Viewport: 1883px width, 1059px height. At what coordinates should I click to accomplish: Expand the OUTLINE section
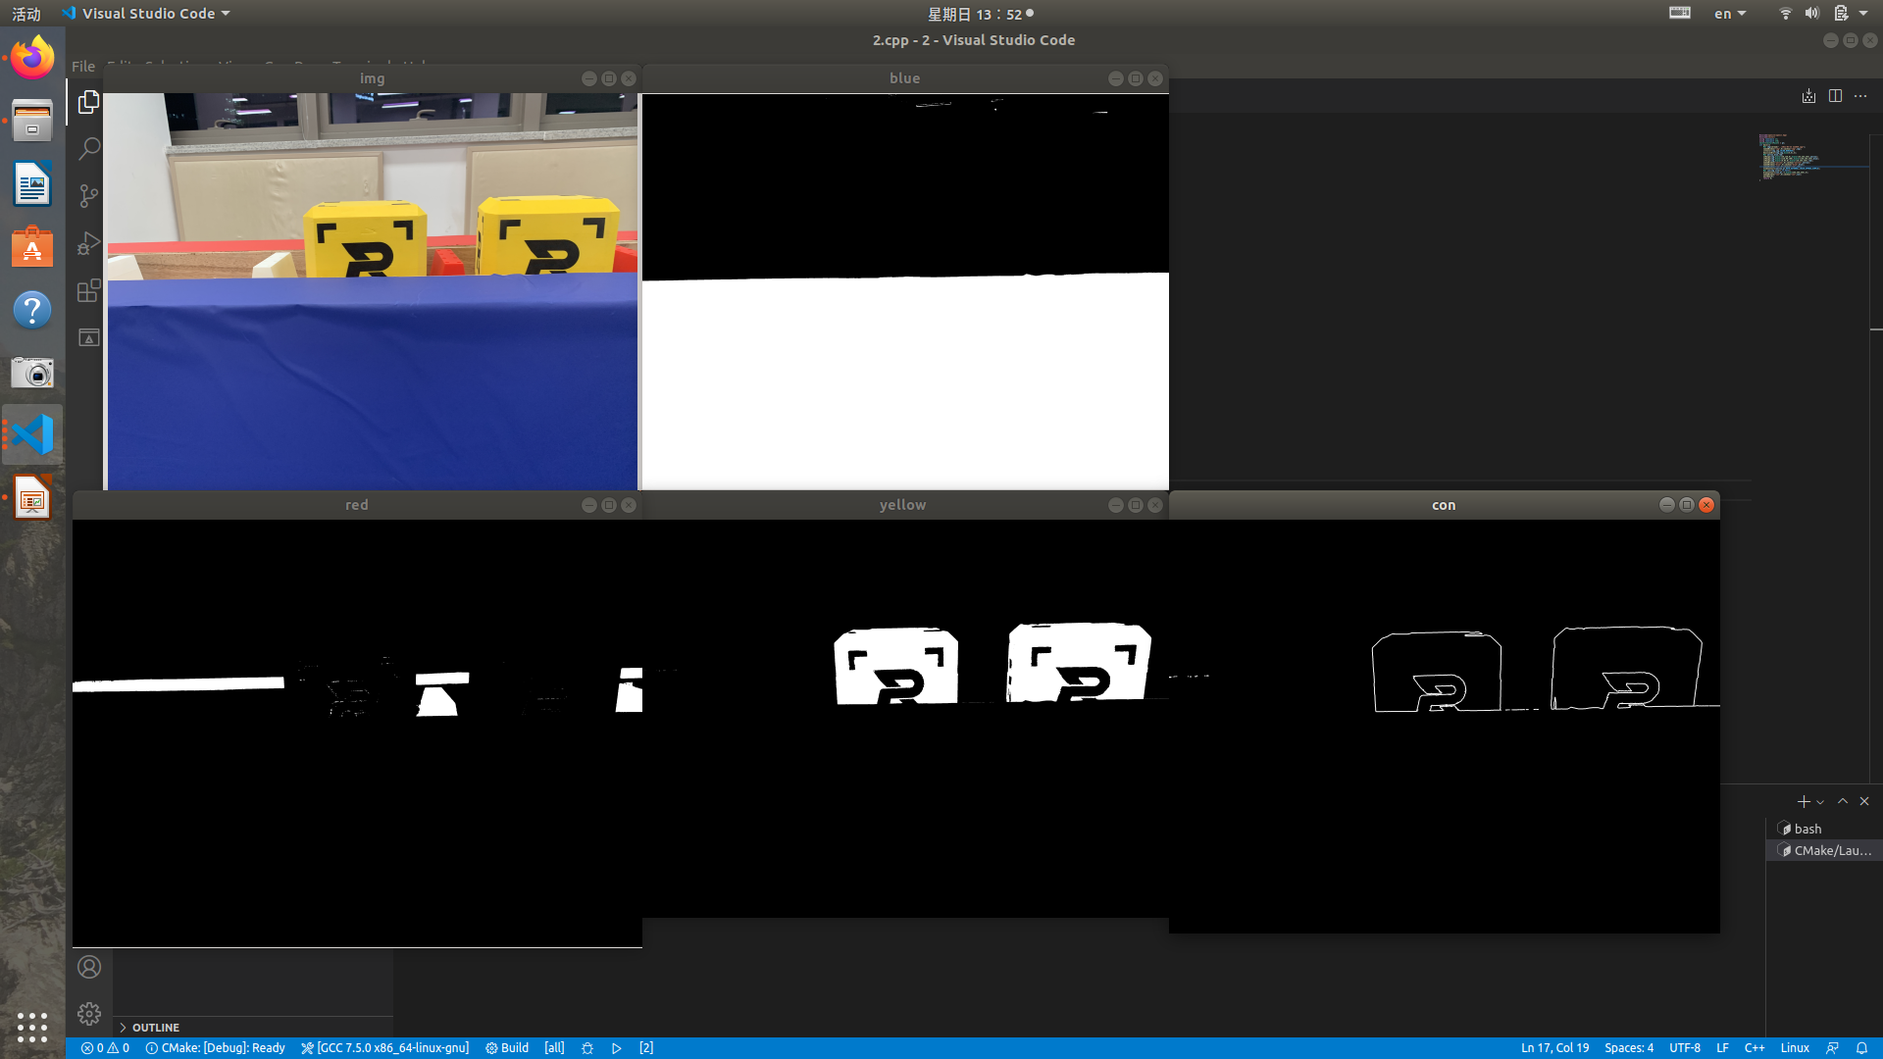point(155,1028)
